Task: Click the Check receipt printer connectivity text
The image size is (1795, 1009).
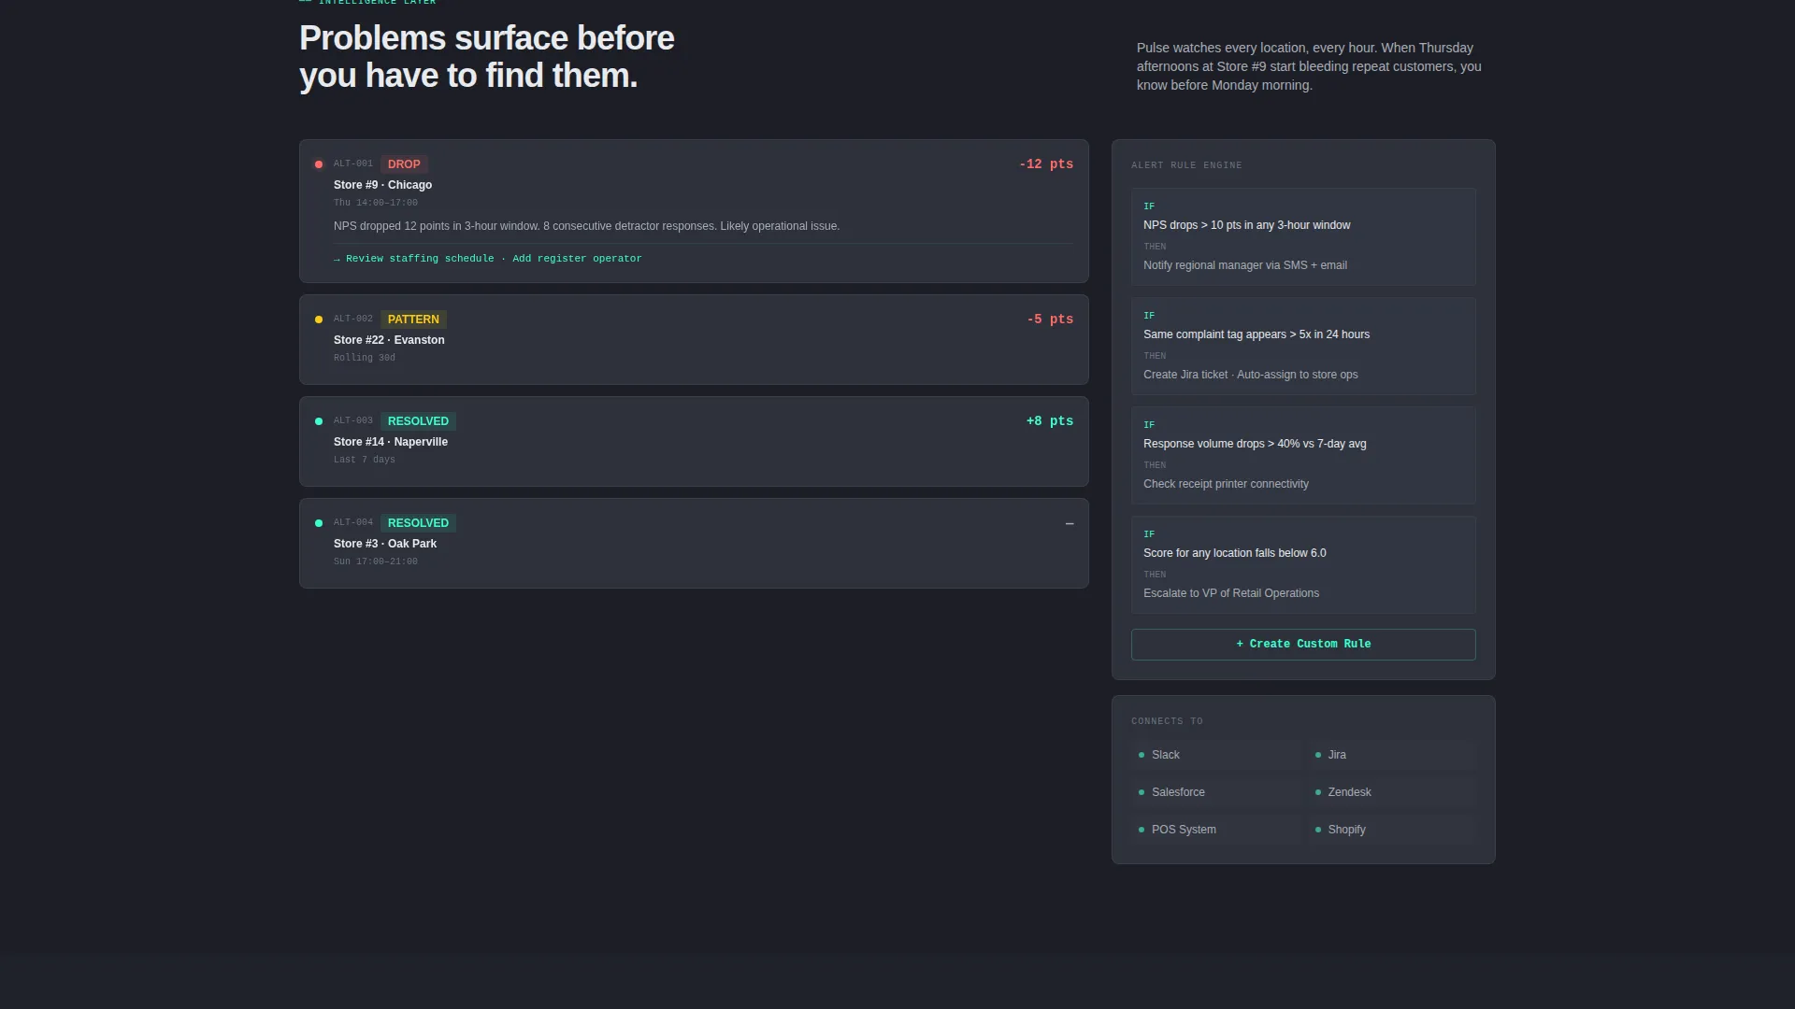Action: [x=1226, y=484]
